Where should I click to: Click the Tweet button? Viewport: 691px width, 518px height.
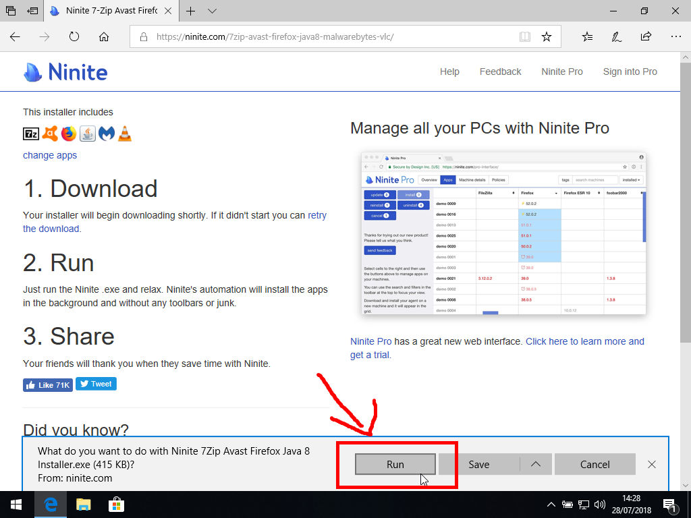click(x=96, y=384)
